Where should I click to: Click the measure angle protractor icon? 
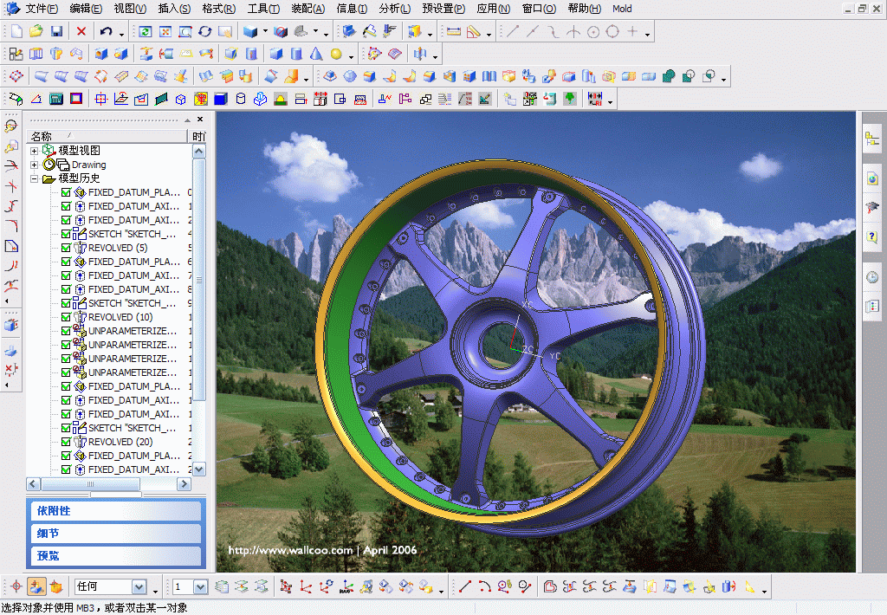click(474, 32)
